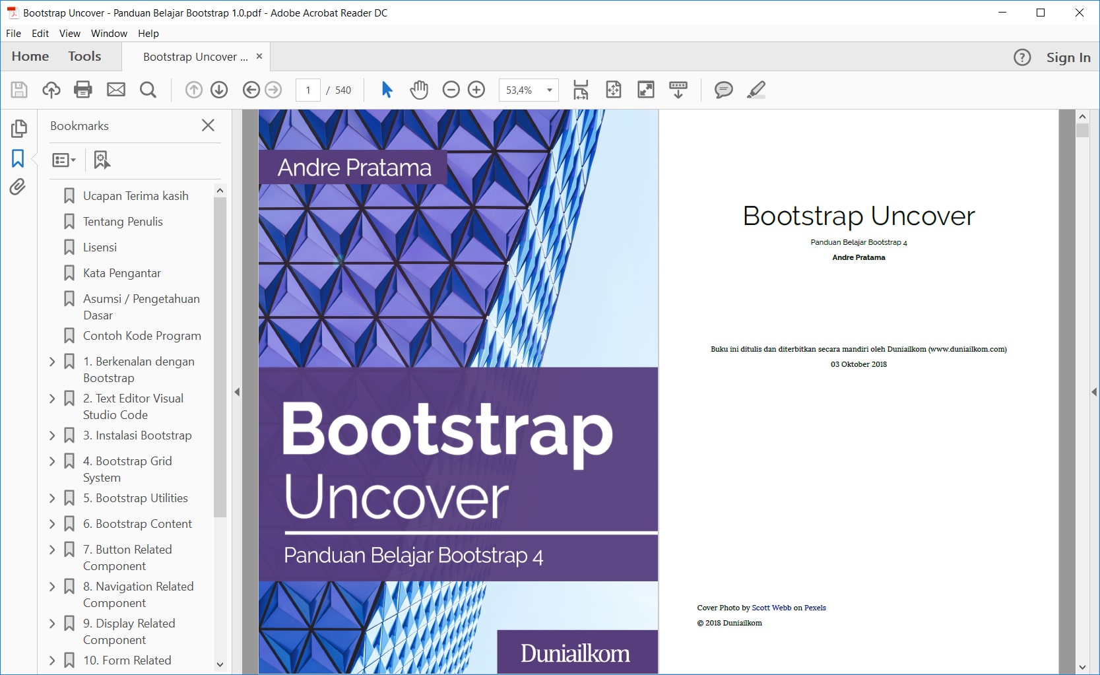Open bookmark Ucapan Terima kasih
This screenshot has width=1100, height=675.
pos(136,196)
